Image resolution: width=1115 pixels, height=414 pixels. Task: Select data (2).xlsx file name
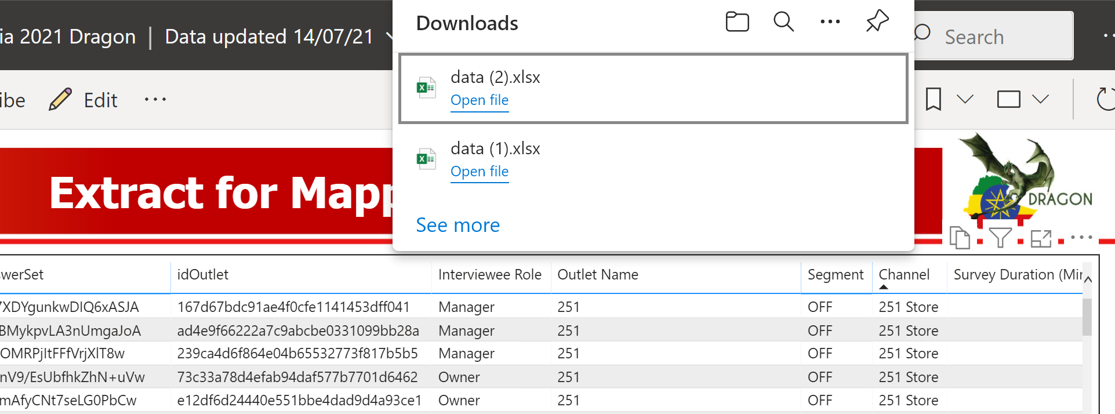[x=495, y=77]
